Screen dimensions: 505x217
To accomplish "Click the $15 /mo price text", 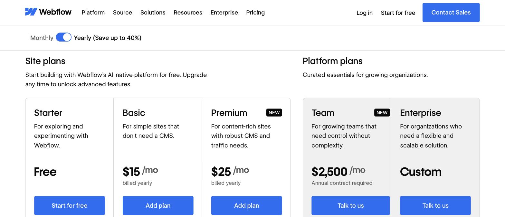I will coord(140,171).
